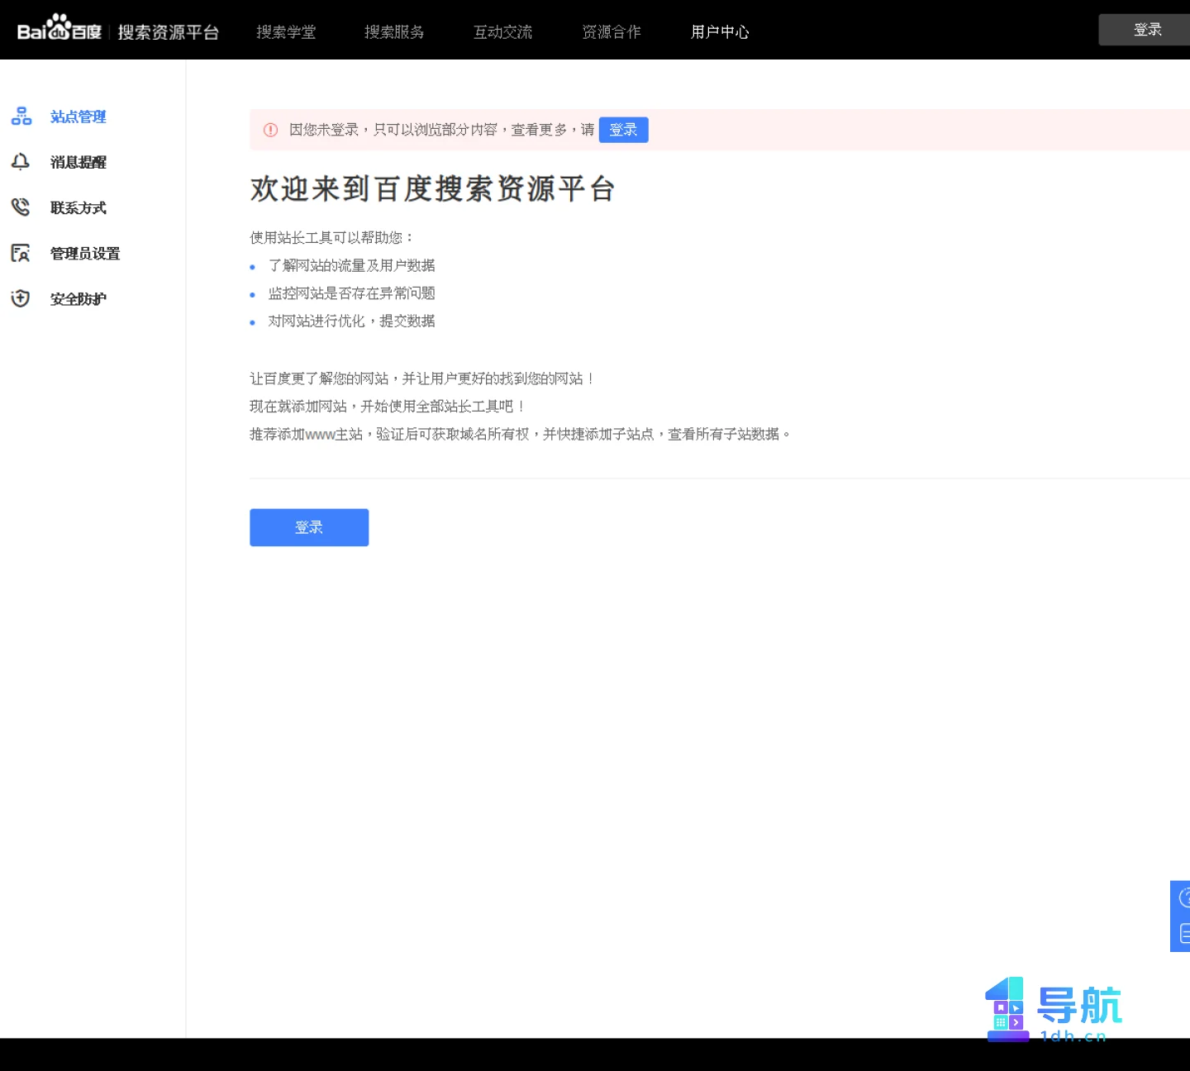Image resolution: width=1190 pixels, height=1071 pixels.
Task: Open the 互动交流 top menu
Action: click(x=502, y=31)
